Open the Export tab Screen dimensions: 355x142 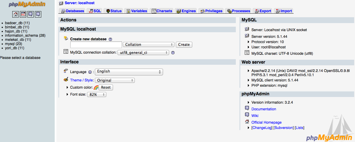tap(262, 11)
